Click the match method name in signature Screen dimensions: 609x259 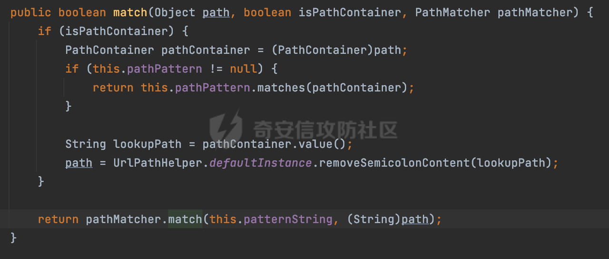tap(130, 13)
